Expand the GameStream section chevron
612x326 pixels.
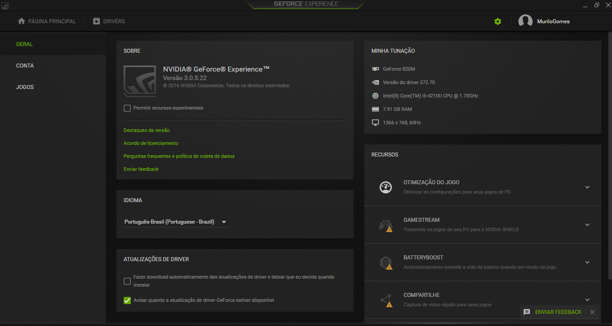coord(587,225)
